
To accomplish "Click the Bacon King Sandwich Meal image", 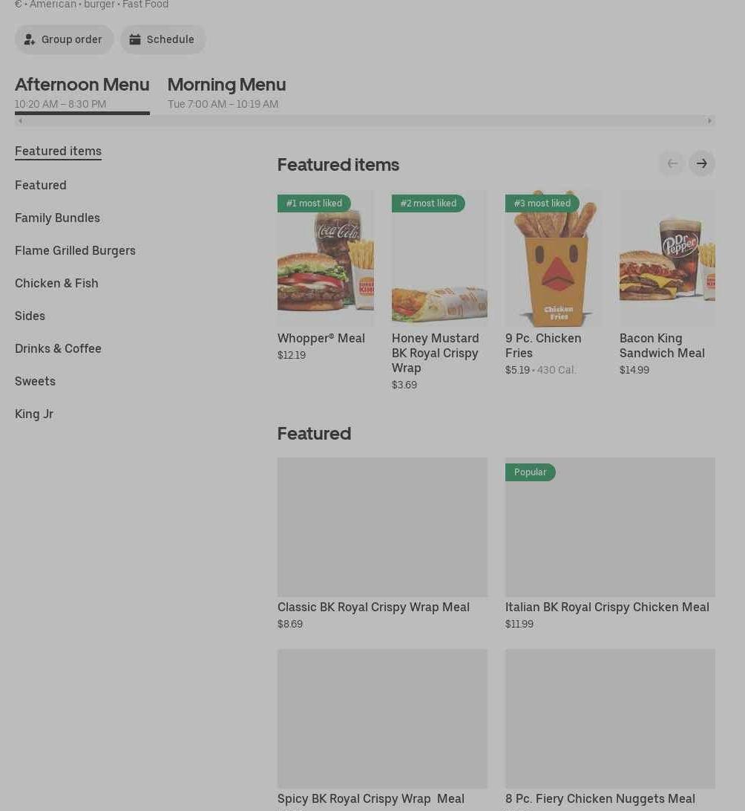I will point(667,258).
